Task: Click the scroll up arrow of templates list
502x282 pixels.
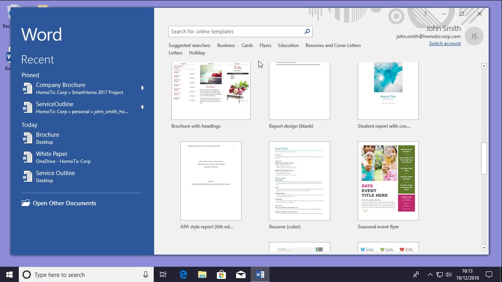Action: (484, 66)
